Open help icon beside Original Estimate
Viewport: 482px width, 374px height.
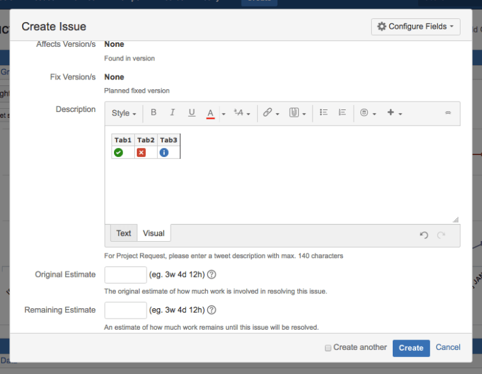[x=212, y=274]
